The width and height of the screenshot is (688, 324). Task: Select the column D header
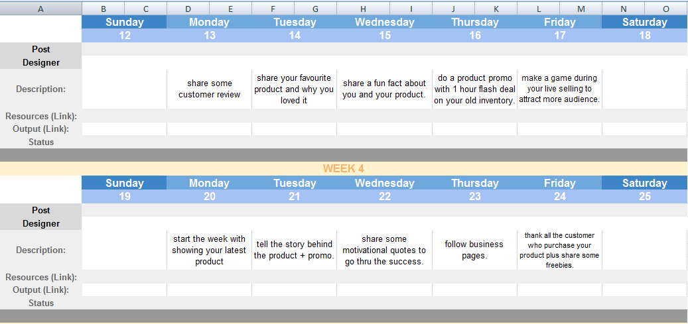188,8
